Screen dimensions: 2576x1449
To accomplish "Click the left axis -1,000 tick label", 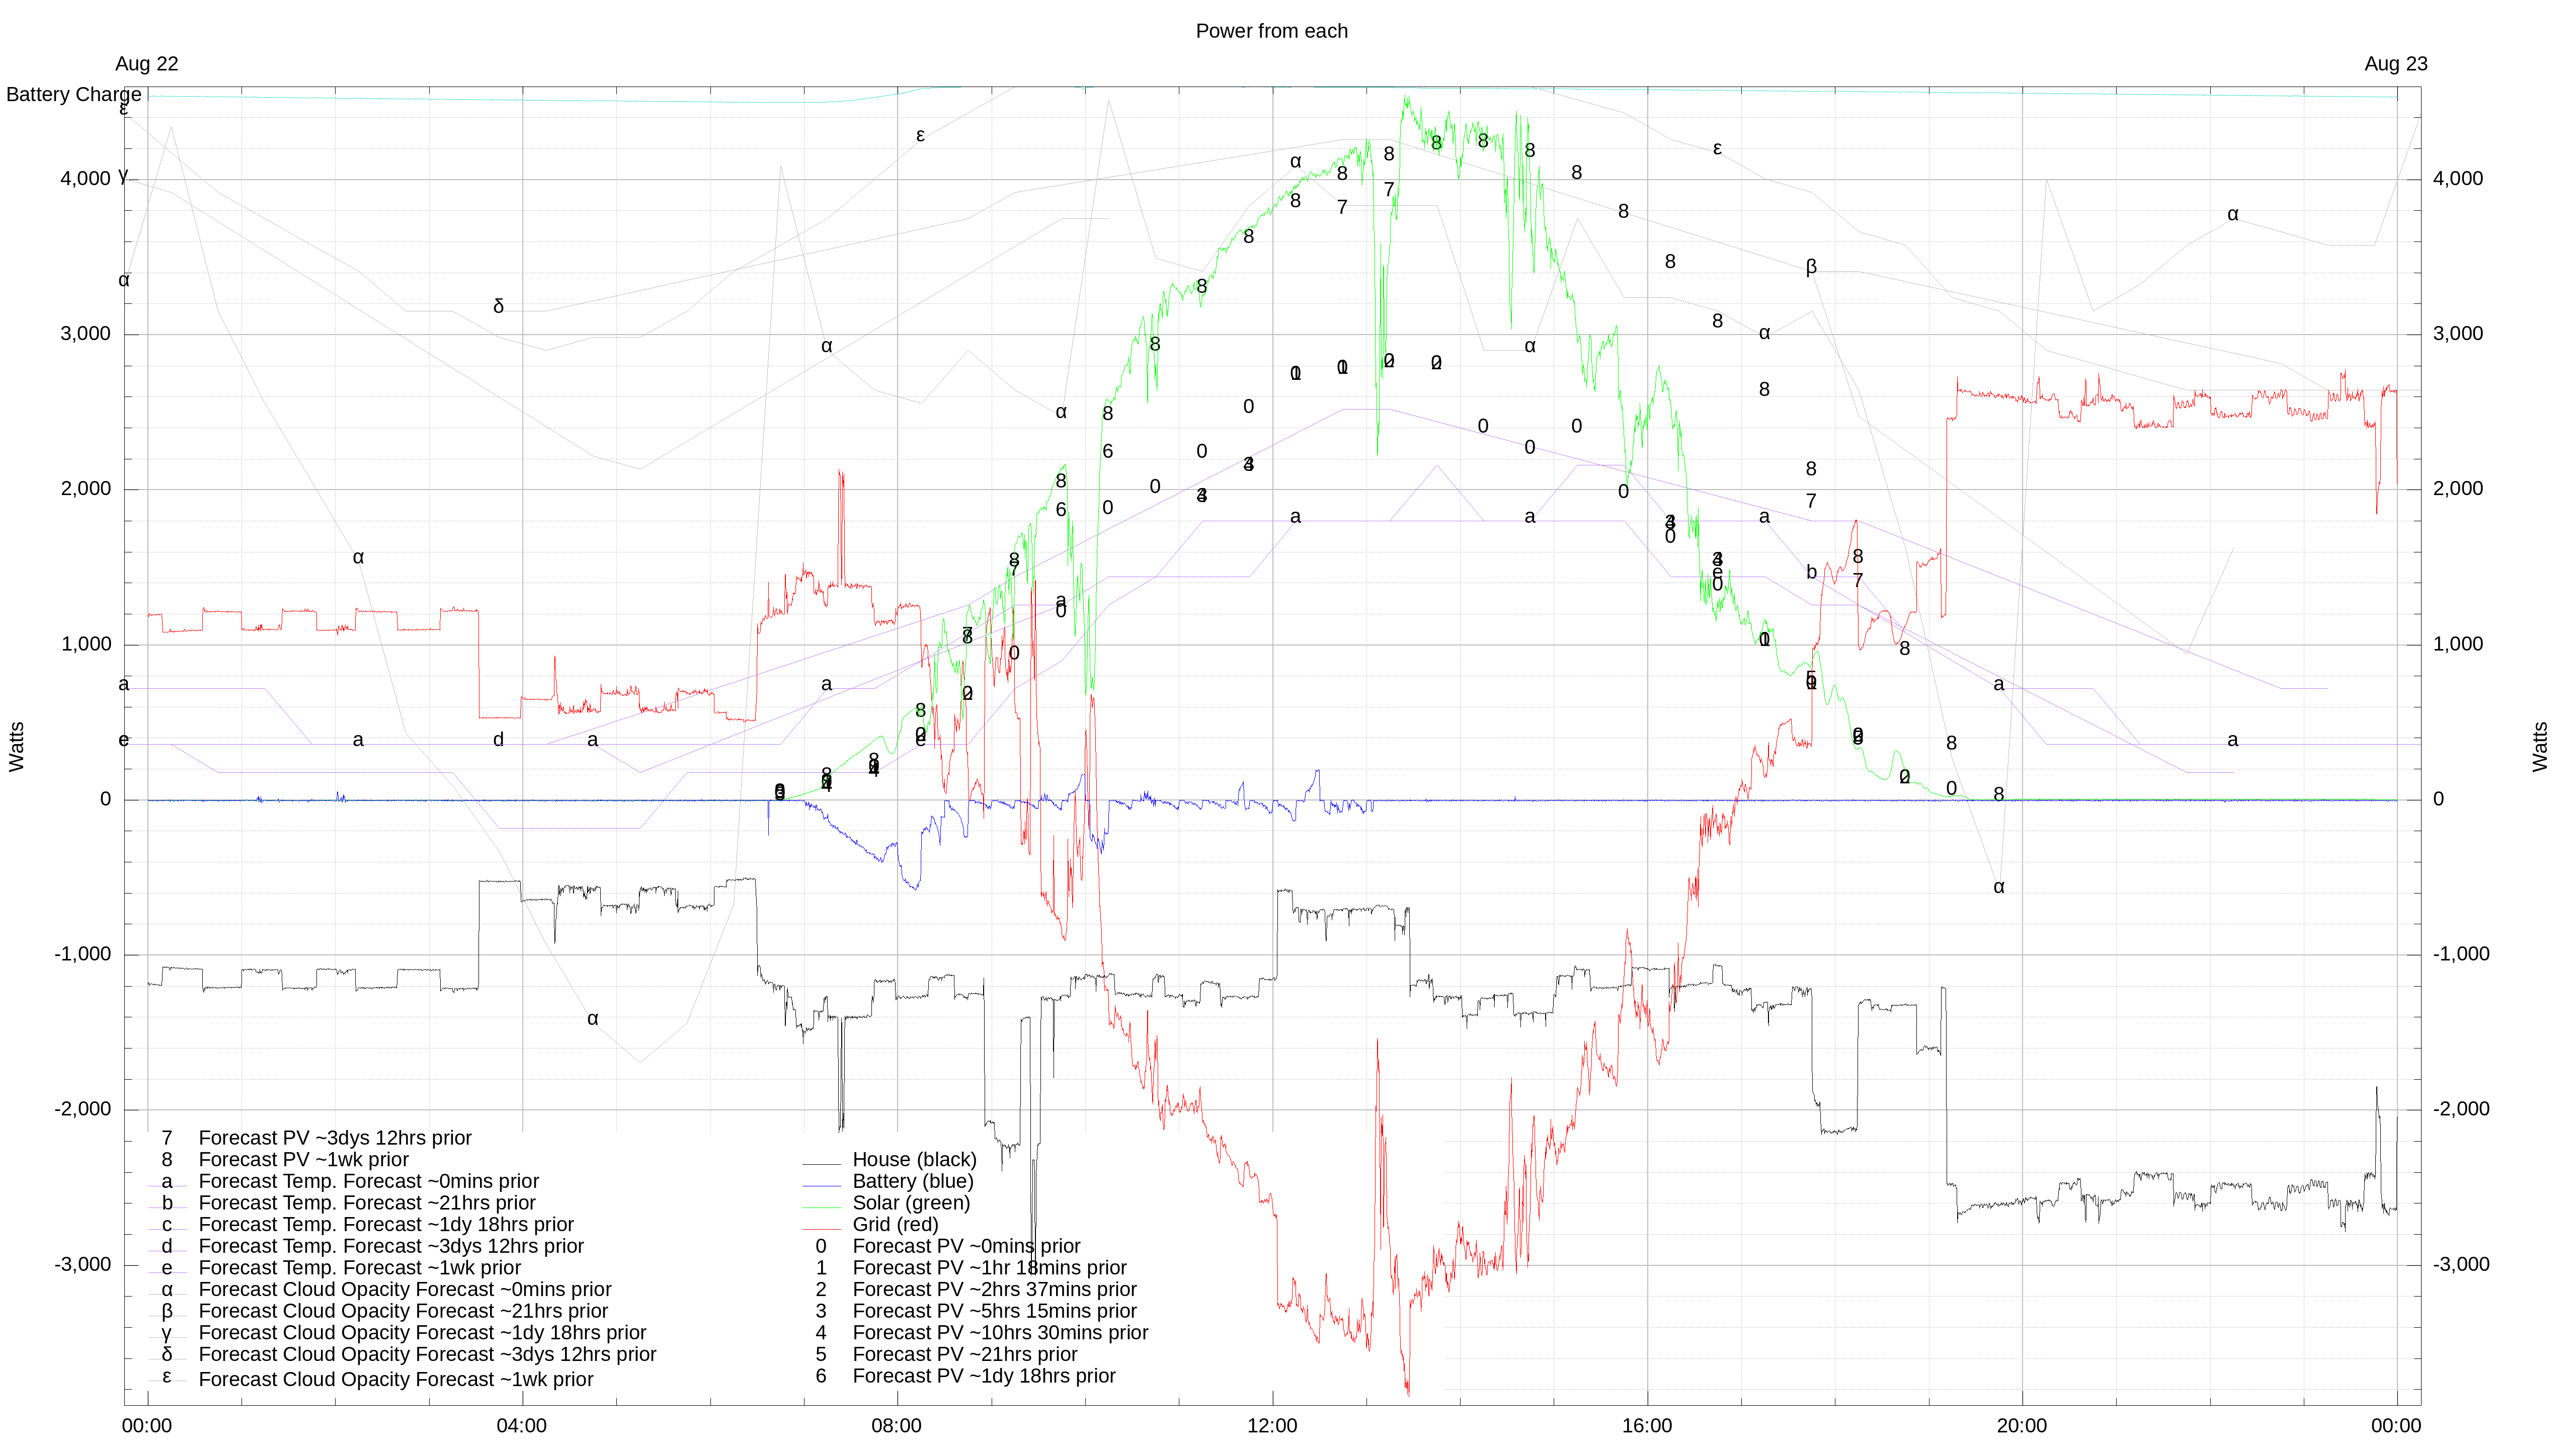I will tap(82, 954).
